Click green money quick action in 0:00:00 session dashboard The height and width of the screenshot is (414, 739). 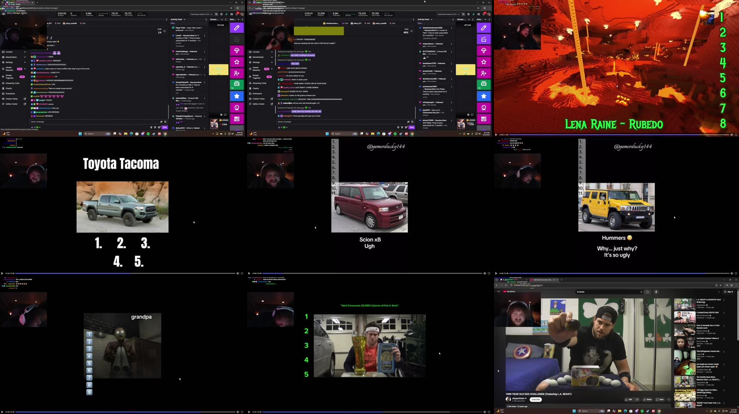coord(237,84)
